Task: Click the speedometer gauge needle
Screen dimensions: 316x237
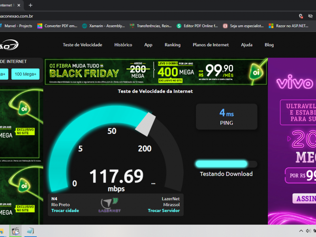Action: pyautogui.click(x=145, y=124)
